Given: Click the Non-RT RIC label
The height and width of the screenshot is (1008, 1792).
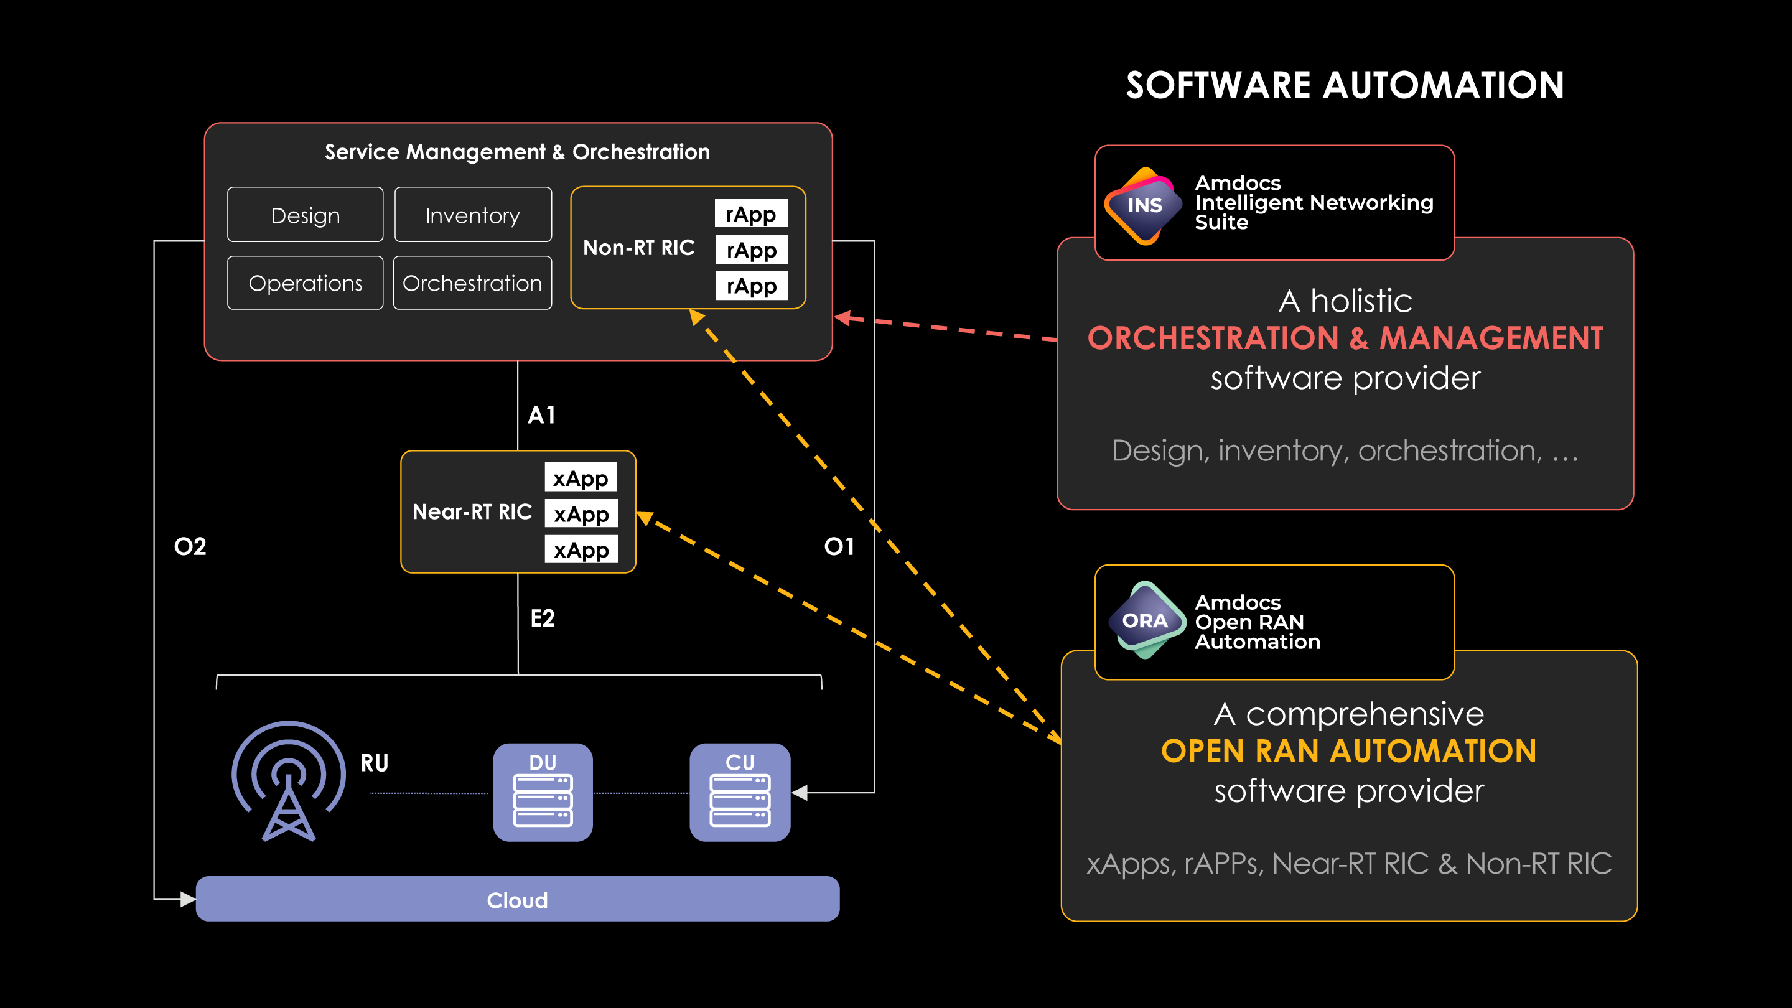Looking at the screenshot, I should coord(638,248).
